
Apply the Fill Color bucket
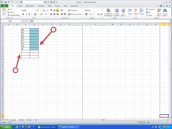pos(41,14)
